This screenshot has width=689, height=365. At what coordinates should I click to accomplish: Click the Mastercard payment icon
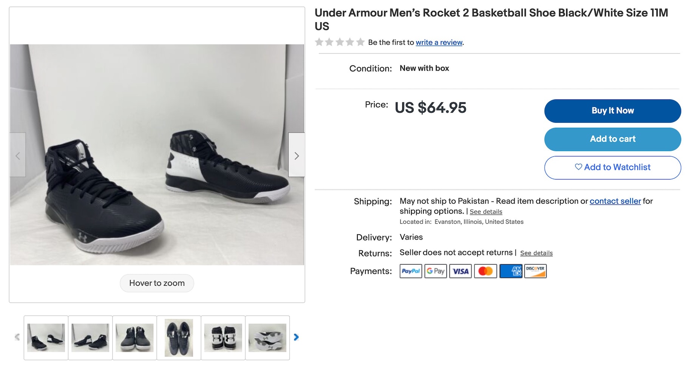point(485,271)
